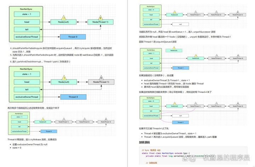
Task: Click bullet 设置 exclusiveOwnerThread 为 null
Action: [x=30, y=144]
